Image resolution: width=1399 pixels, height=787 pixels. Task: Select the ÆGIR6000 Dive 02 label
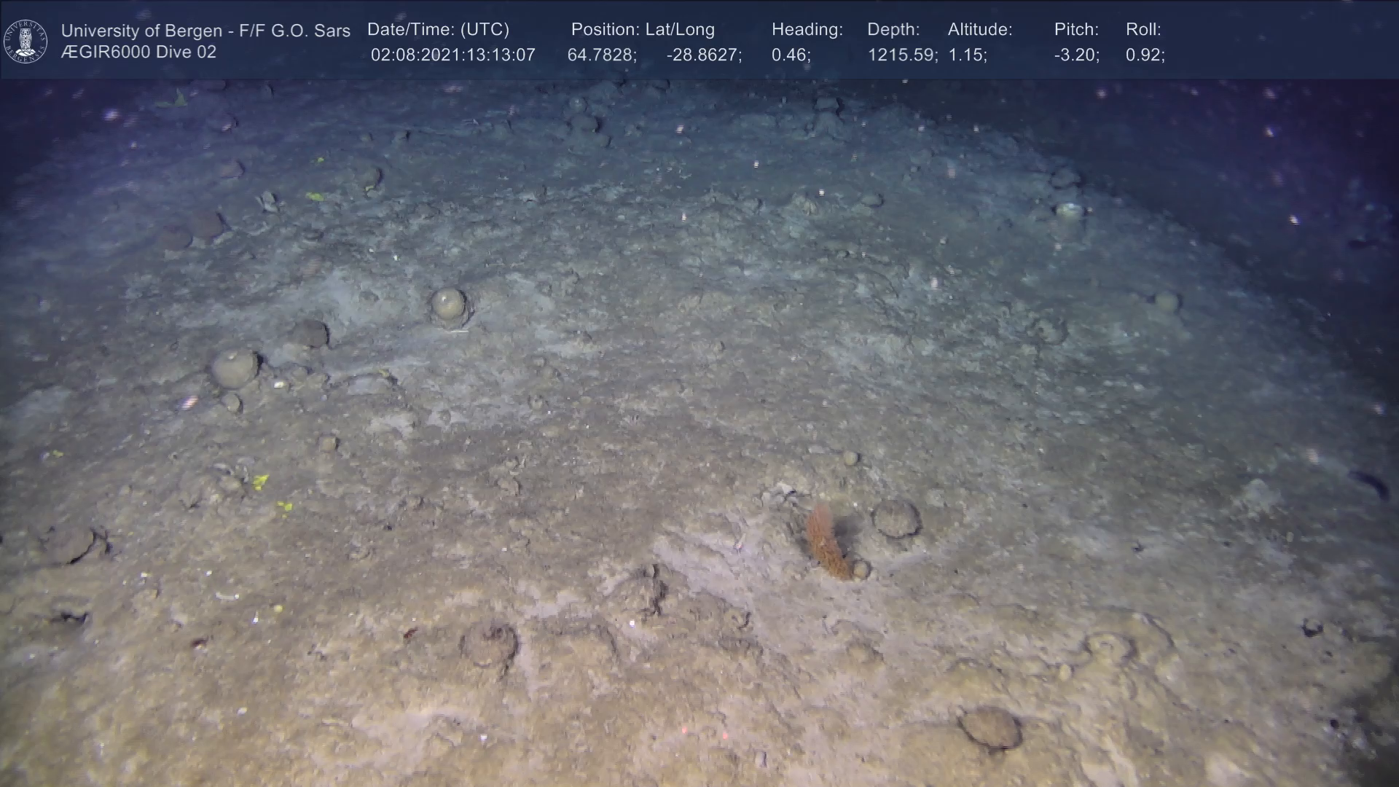(138, 52)
